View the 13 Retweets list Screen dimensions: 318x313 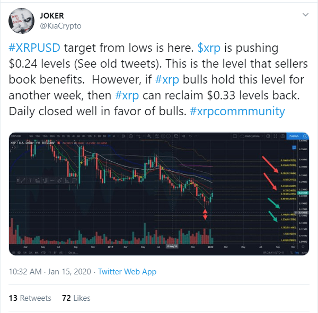point(30,298)
